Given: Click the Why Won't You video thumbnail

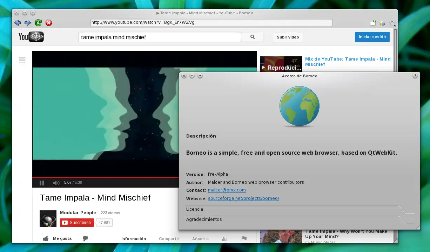Looking at the screenshot, I should pos(281,236).
